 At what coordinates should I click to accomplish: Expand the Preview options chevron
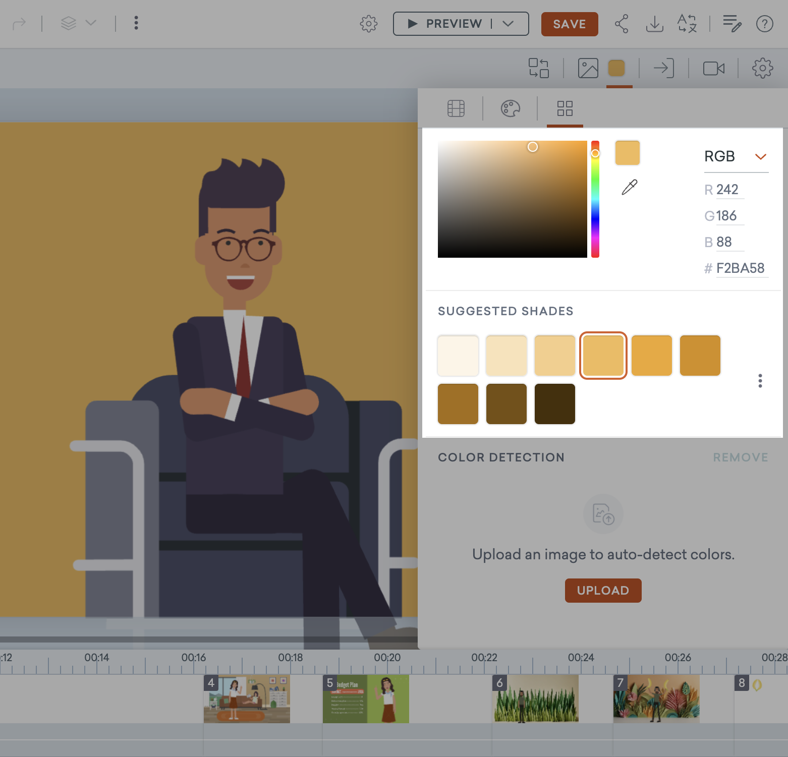[508, 23]
